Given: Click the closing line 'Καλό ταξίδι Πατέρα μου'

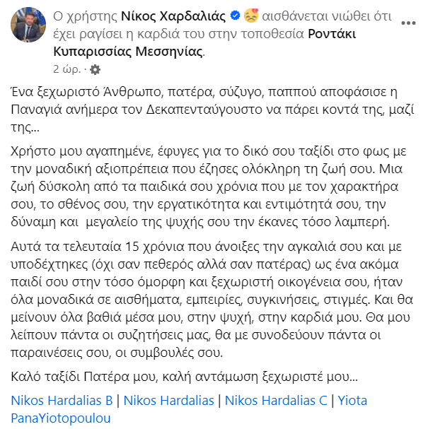Looking at the screenshot, I should pyautogui.click(x=184, y=376).
